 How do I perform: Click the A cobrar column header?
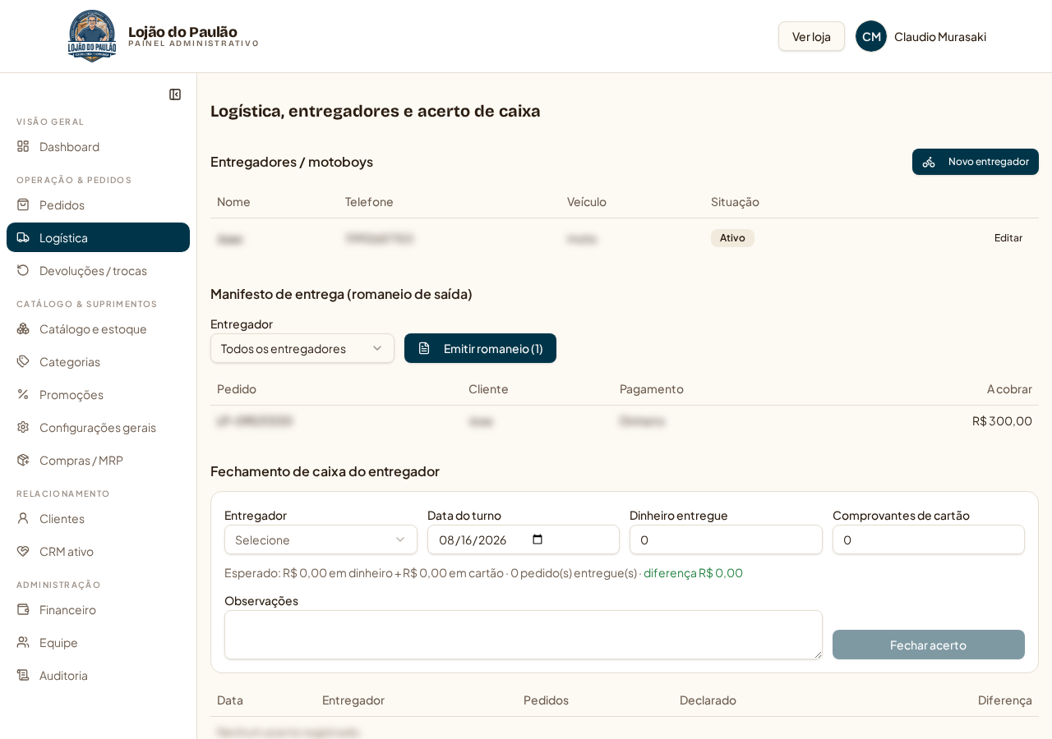tap(1009, 389)
